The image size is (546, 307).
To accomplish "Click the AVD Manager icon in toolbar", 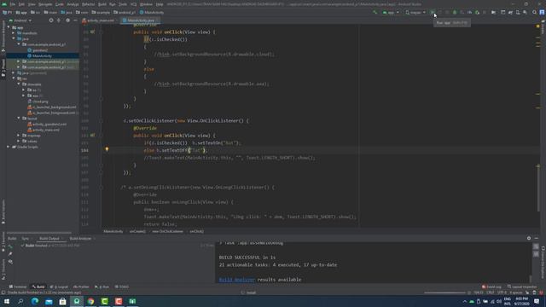I will 518,12.
